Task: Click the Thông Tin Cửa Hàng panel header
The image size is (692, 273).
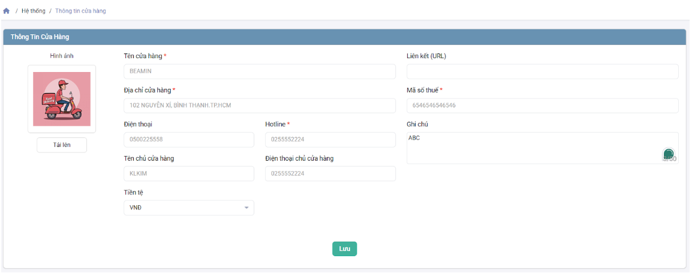Action: click(40, 37)
